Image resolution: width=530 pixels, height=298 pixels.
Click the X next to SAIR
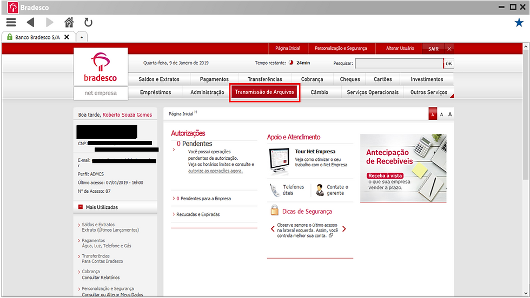pos(449,49)
